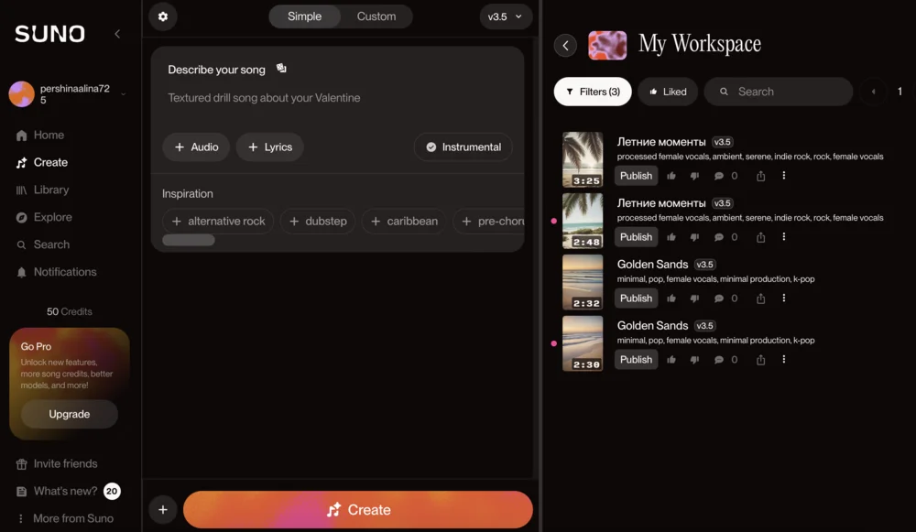Screen dimensions: 916x532
Task: Click the Upgrade button in Go Pro card
Action: pyautogui.click(x=70, y=414)
